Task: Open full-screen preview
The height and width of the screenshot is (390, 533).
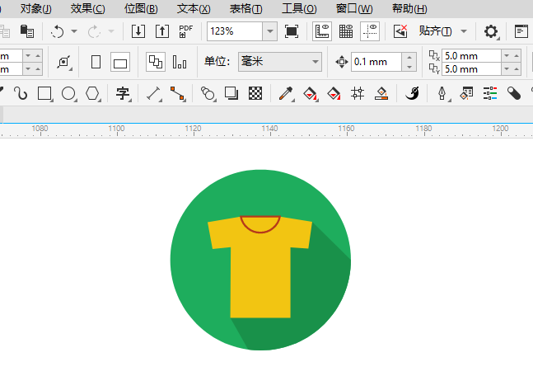Action: [x=292, y=31]
